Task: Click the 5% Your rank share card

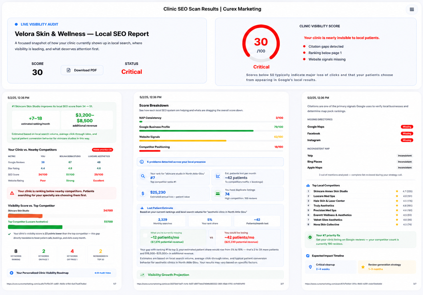Action: coord(210,221)
